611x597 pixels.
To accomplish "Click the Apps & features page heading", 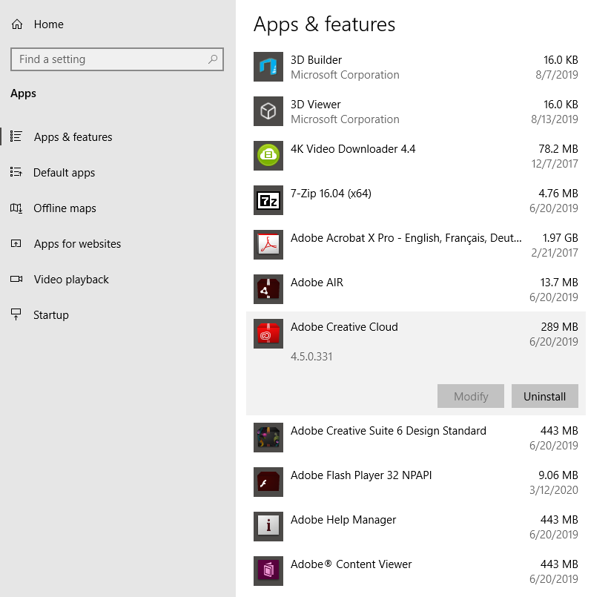I will pyautogui.click(x=324, y=24).
